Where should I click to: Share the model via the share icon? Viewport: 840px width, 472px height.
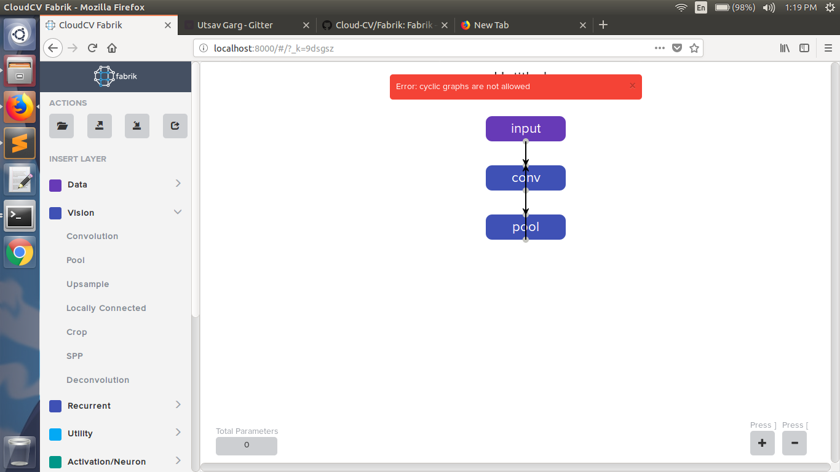[175, 125]
